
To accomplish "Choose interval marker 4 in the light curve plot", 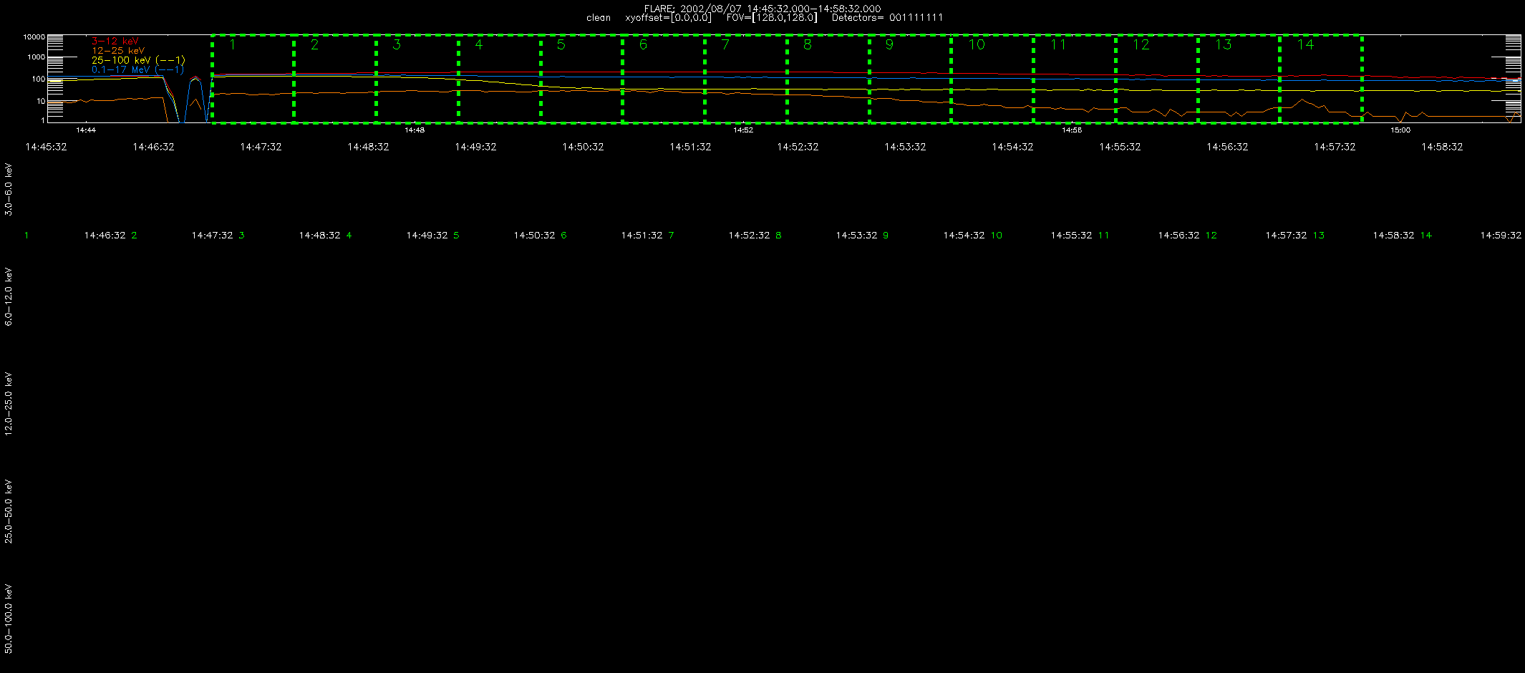I will 479,44.
